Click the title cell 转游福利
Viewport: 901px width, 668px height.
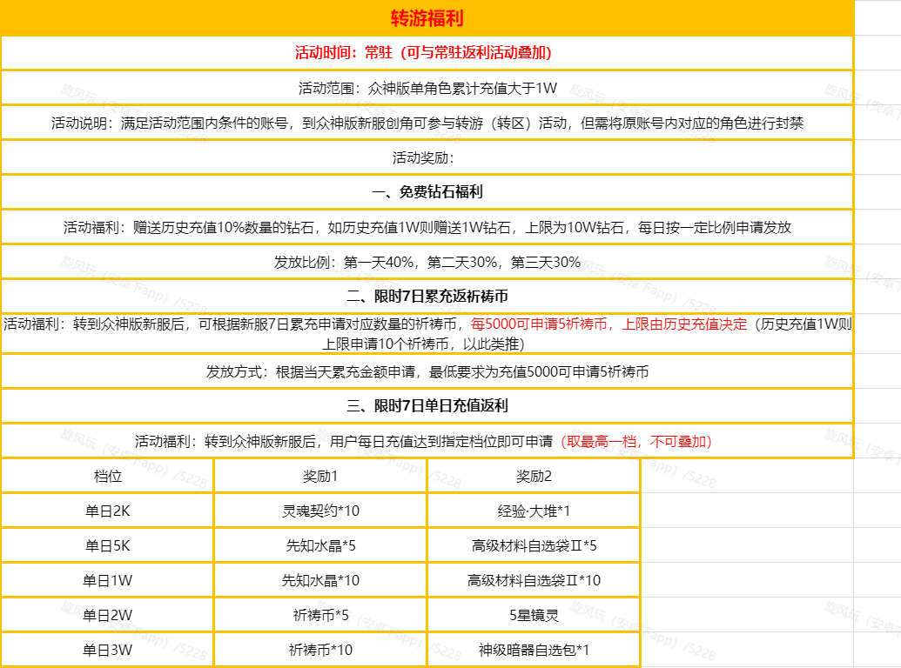pos(427,18)
